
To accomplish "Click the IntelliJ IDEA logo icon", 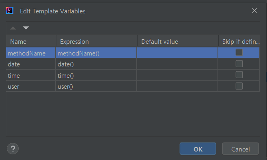I will pos(10,11).
